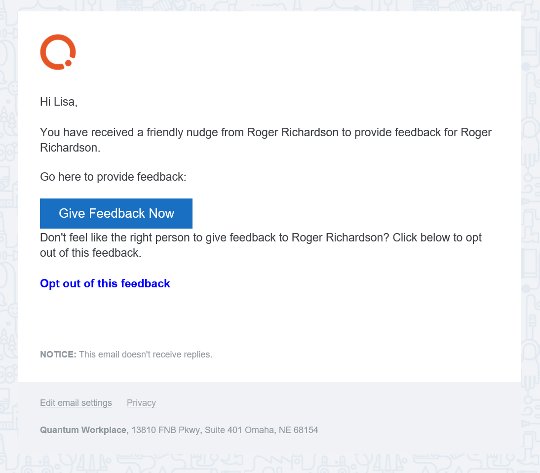Click the 'Don't feel like the right person' paragraph
This screenshot has width=540, height=473.
pyautogui.click(x=261, y=245)
